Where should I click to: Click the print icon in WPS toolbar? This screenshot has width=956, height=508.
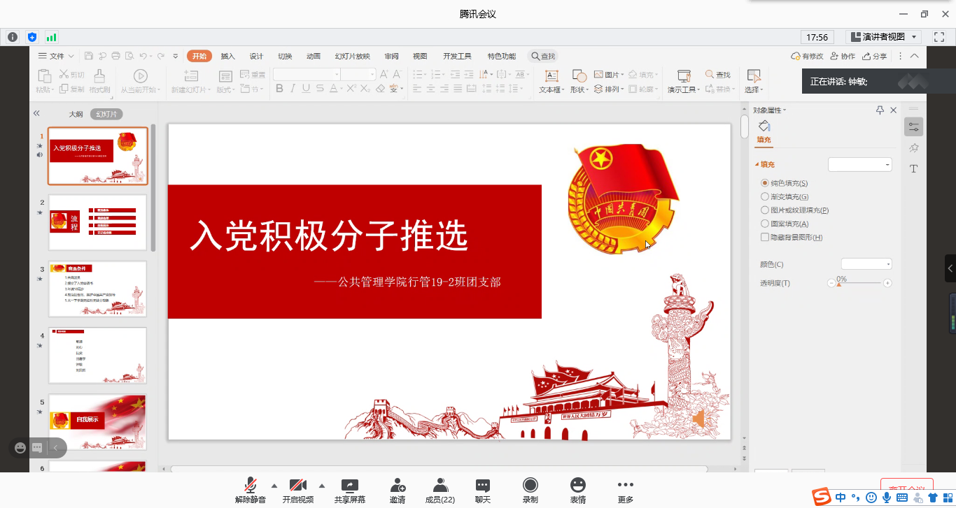(116, 56)
